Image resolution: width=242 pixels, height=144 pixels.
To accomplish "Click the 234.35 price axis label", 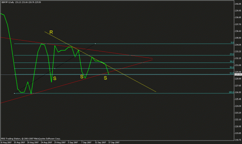I will click(x=238, y=45).
